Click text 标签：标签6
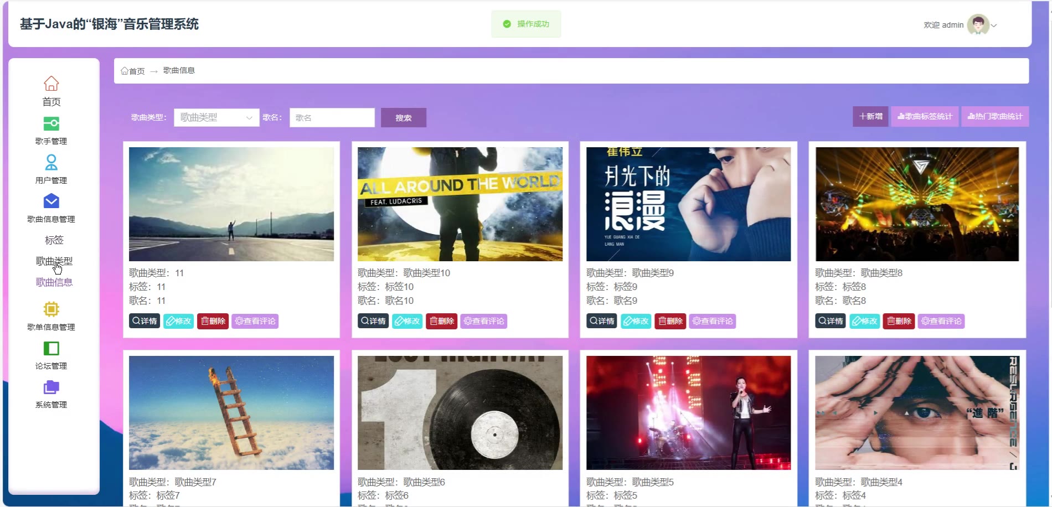Screen dimensions: 1052x507 tap(383, 495)
